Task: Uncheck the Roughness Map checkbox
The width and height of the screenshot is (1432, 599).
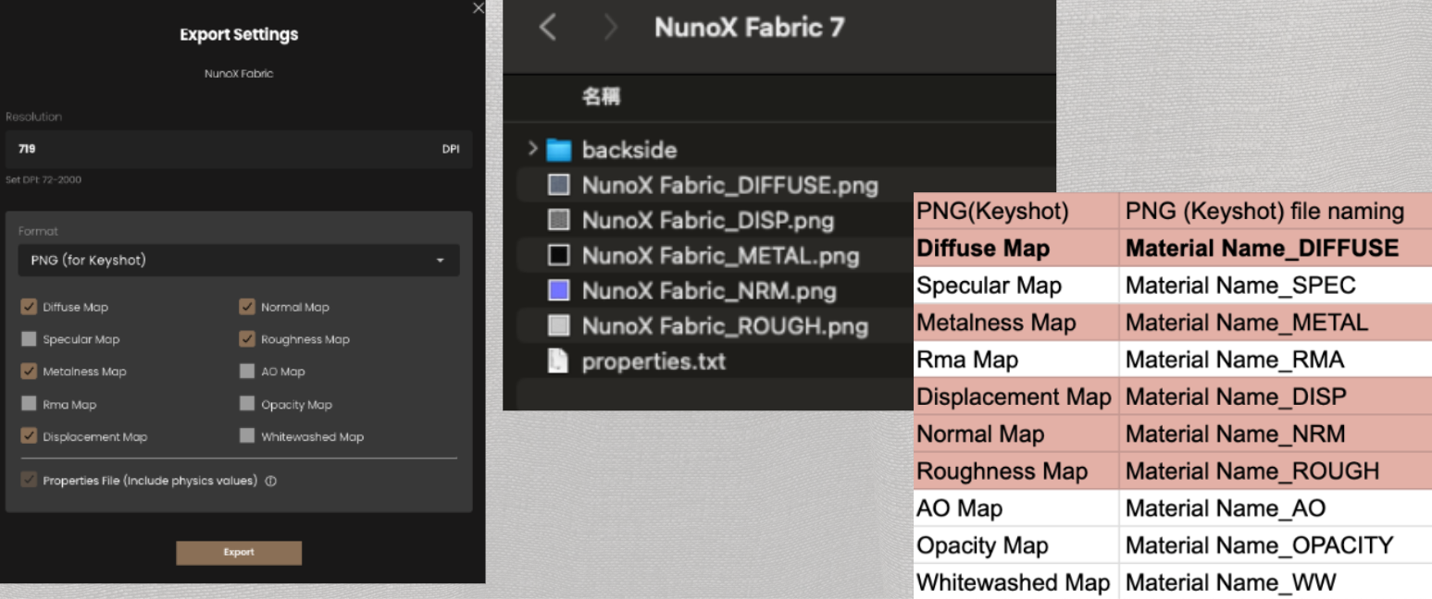Action: click(246, 339)
